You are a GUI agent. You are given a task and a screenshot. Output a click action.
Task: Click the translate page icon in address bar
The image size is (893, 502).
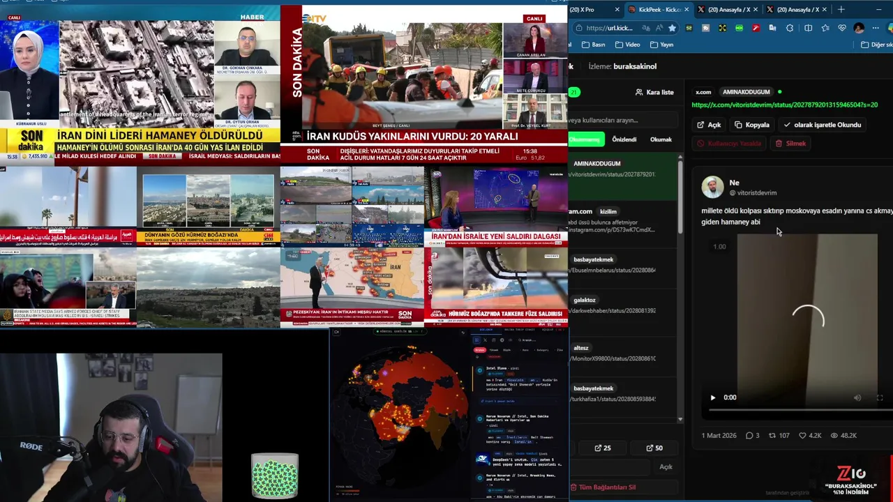646,28
